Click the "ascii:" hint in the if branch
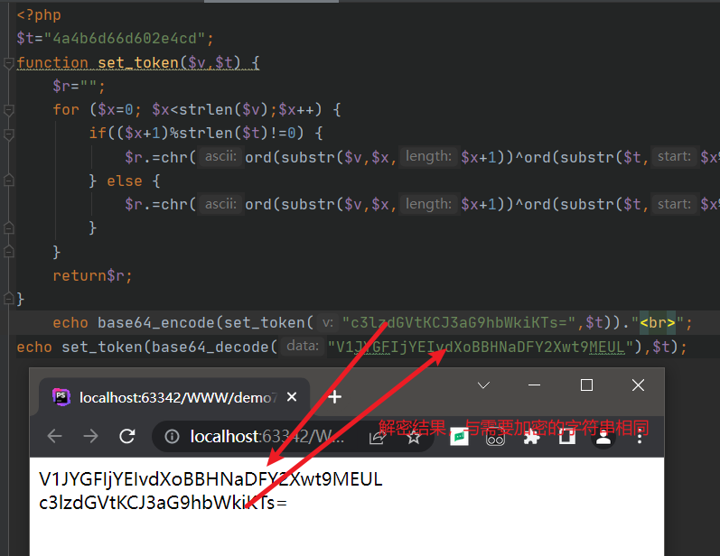Screen dimensions: 720x556 pyautogui.click(x=220, y=157)
